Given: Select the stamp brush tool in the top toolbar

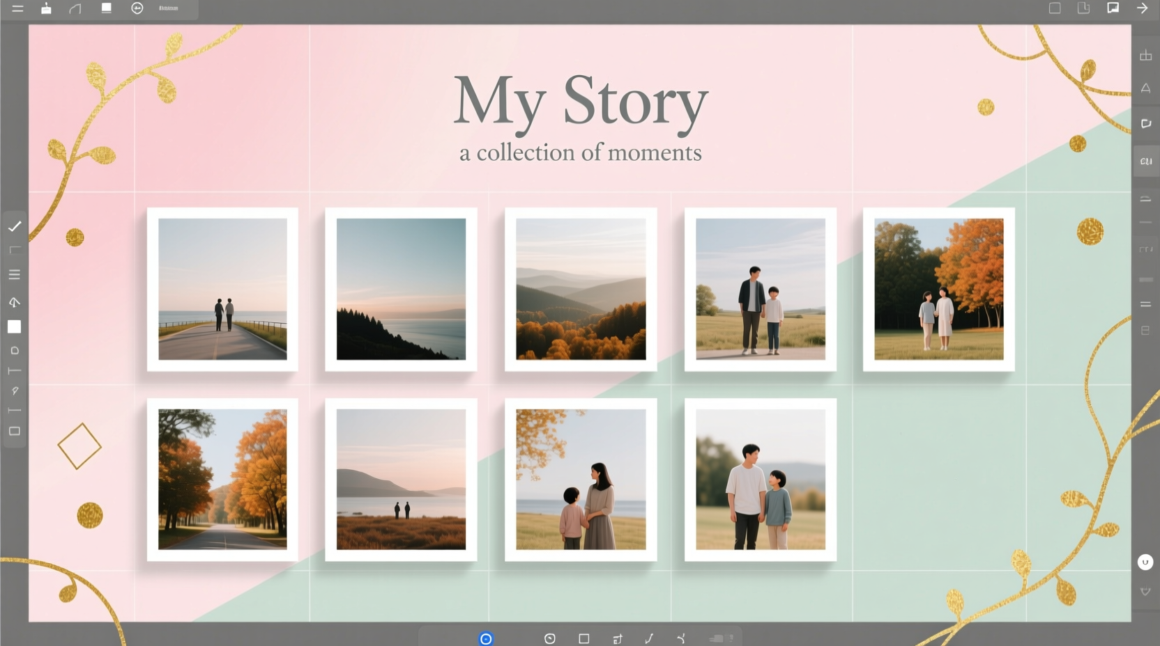Looking at the screenshot, I should pyautogui.click(x=47, y=9).
